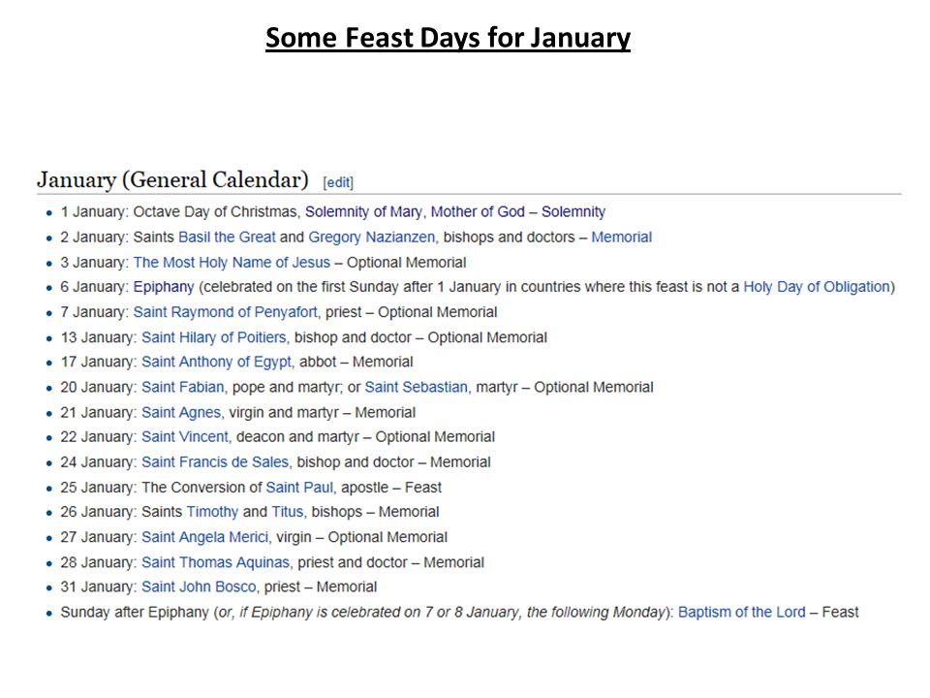
Task: Open Saint Thomas Aquinas link
Action: (215, 562)
